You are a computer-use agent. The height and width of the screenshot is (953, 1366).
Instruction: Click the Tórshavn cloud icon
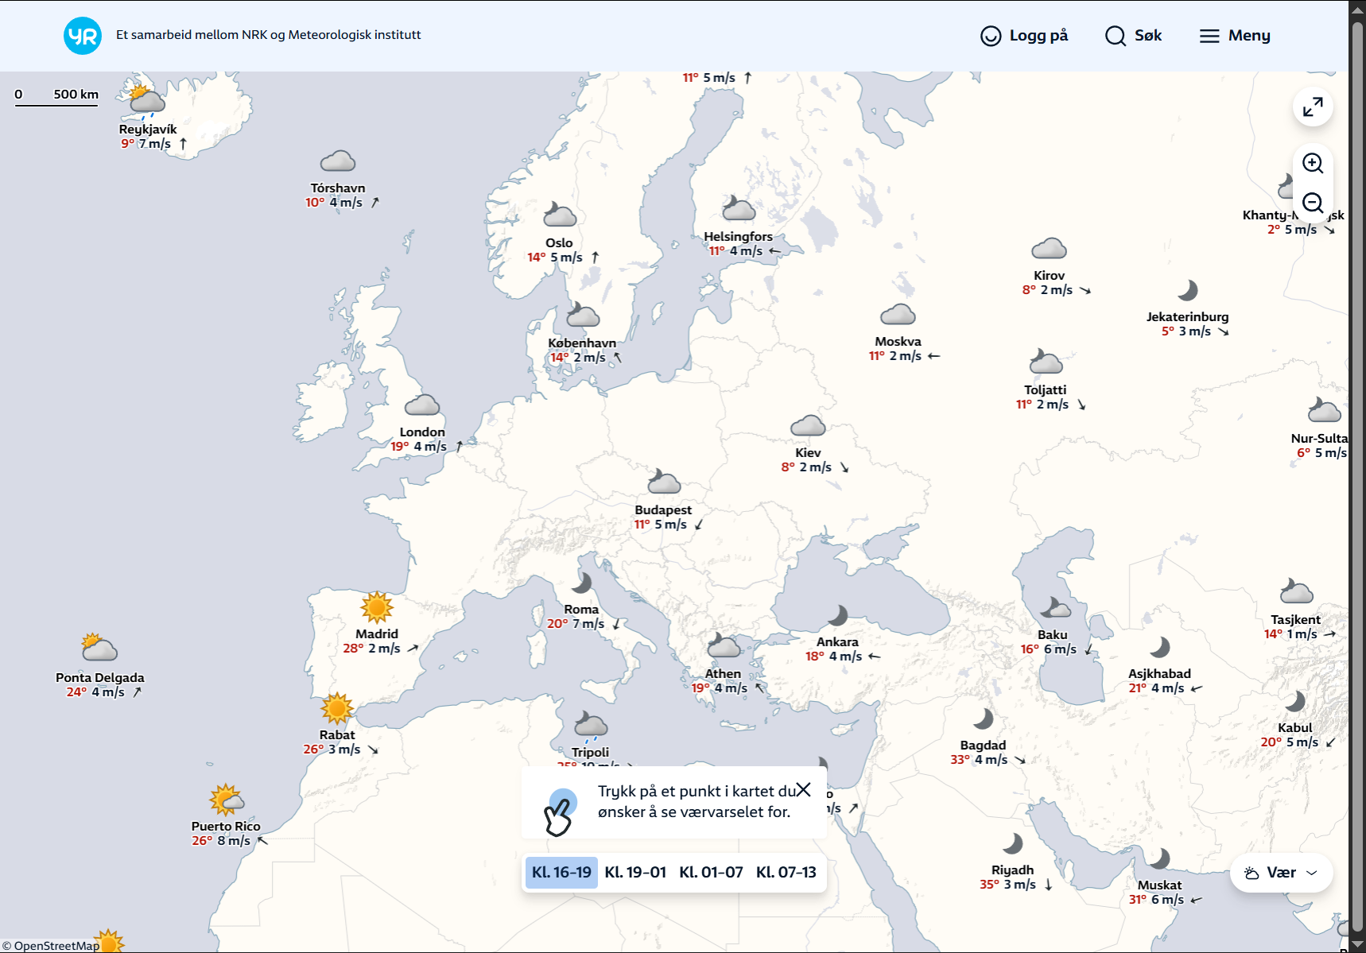tap(338, 161)
